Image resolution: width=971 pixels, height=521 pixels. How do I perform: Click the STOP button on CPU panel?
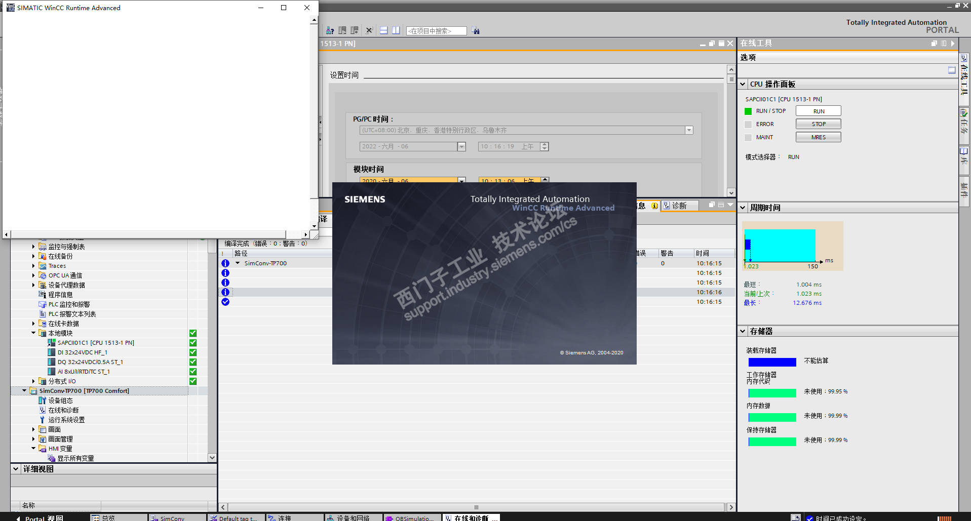click(x=819, y=124)
